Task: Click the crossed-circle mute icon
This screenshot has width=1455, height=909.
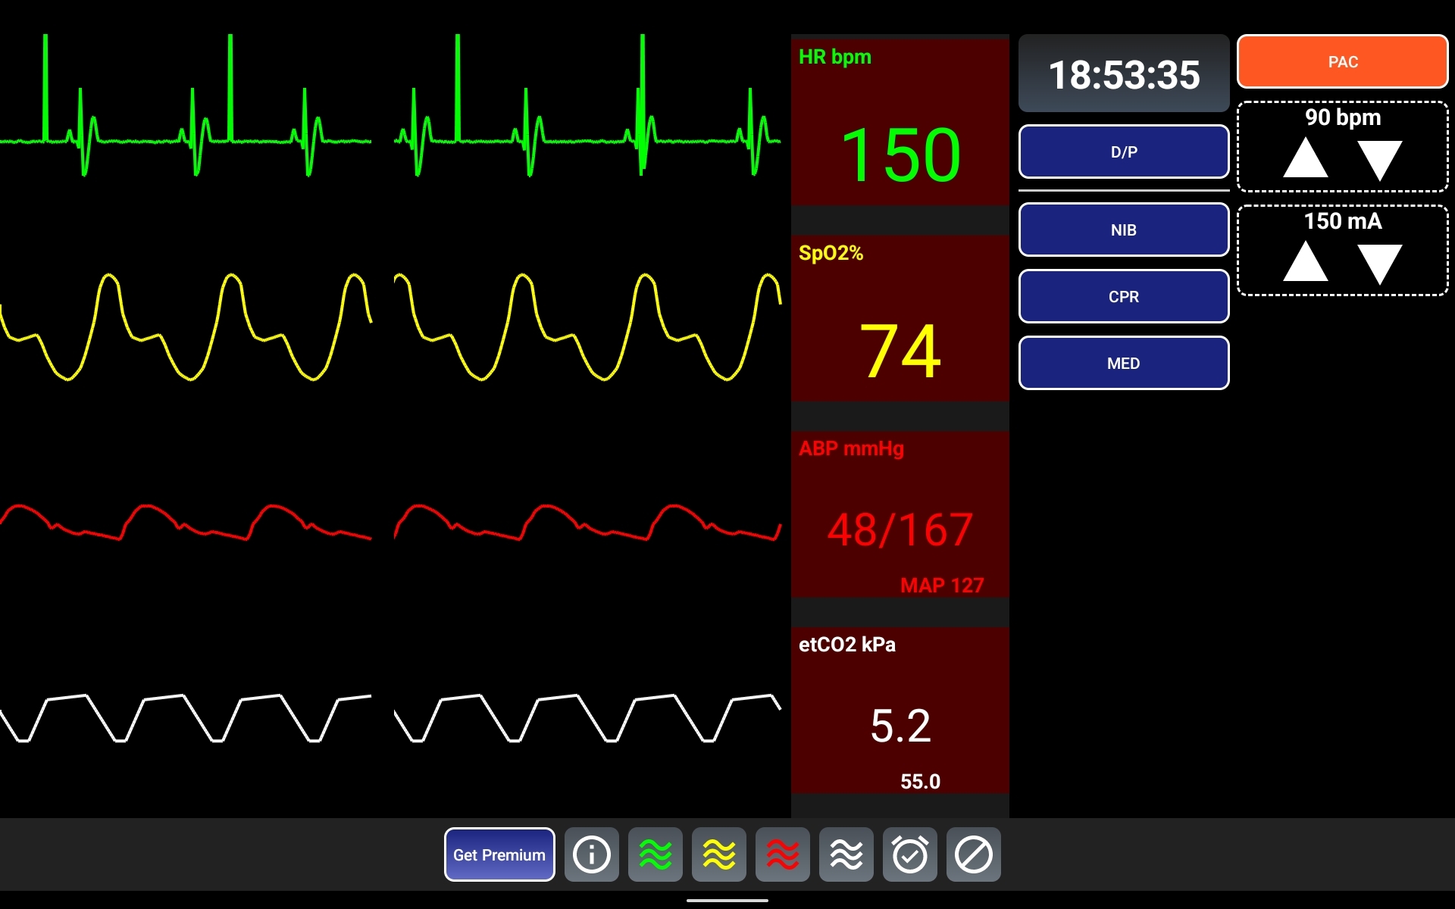Action: click(x=973, y=854)
